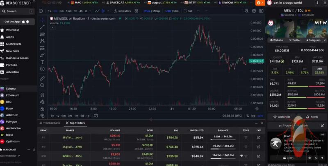328x166 pixels.
Task: Expand the time interval dropdown arrow
Action: 90,11
